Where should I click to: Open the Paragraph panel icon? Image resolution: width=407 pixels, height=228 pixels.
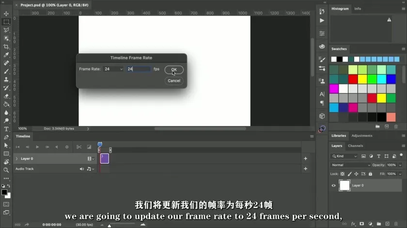tap(322, 103)
